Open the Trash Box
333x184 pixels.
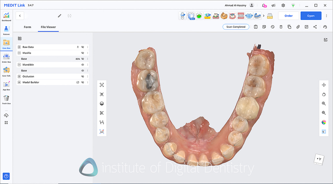[x=6, y=100]
